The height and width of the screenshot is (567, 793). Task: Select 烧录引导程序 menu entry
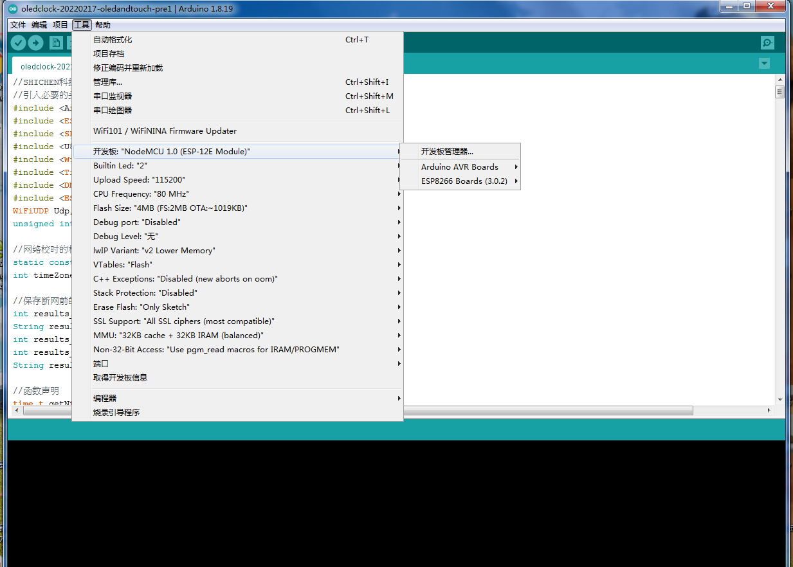pos(237,413)
